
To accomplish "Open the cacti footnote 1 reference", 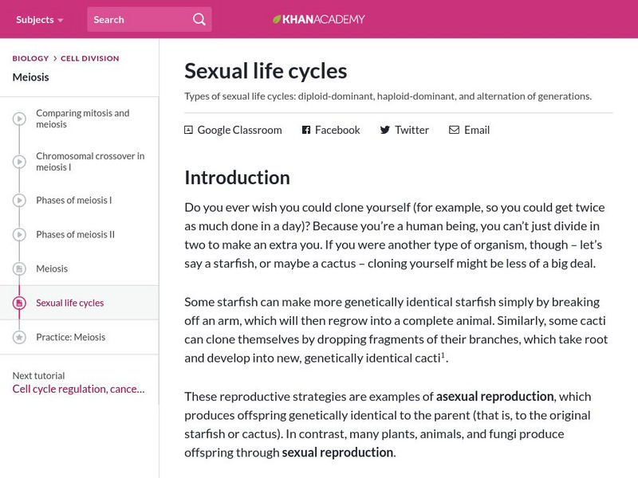I will tap(443, 354).
